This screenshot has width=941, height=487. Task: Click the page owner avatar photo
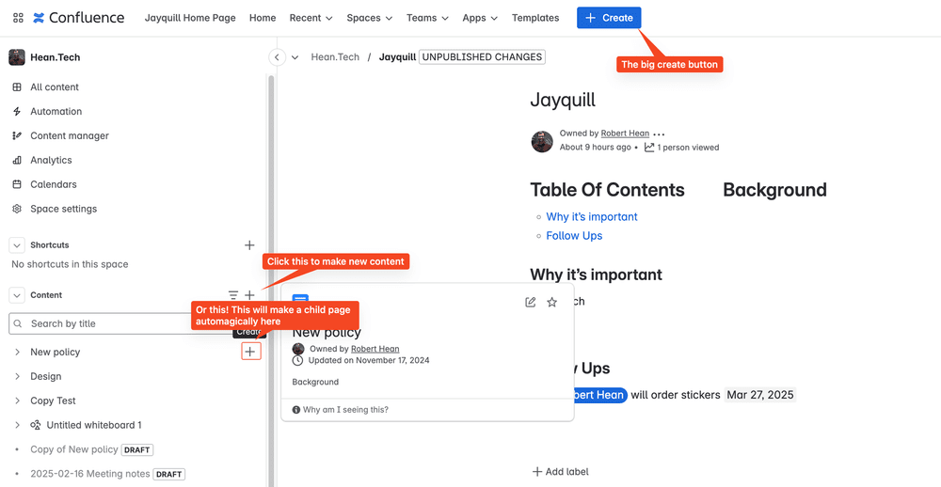coord(542,142)
